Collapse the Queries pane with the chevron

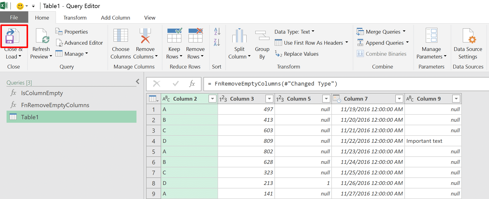tap(137, 81)
